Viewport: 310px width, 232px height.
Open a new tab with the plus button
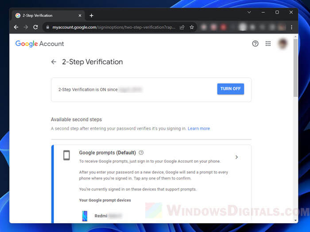point(91,16)
